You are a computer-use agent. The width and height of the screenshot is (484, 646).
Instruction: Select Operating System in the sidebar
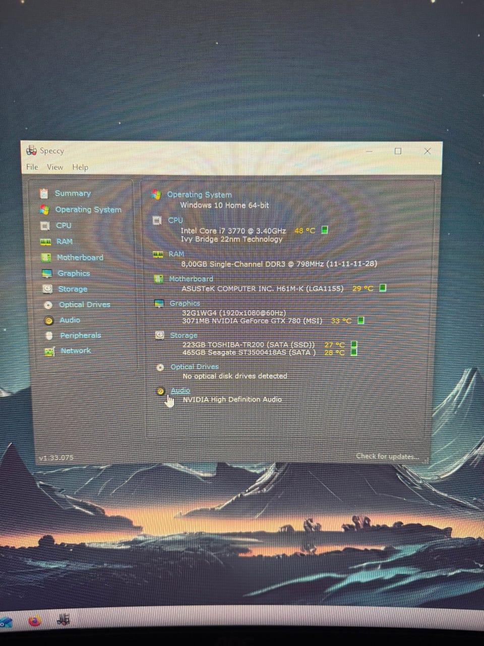[x=88, y=209]
